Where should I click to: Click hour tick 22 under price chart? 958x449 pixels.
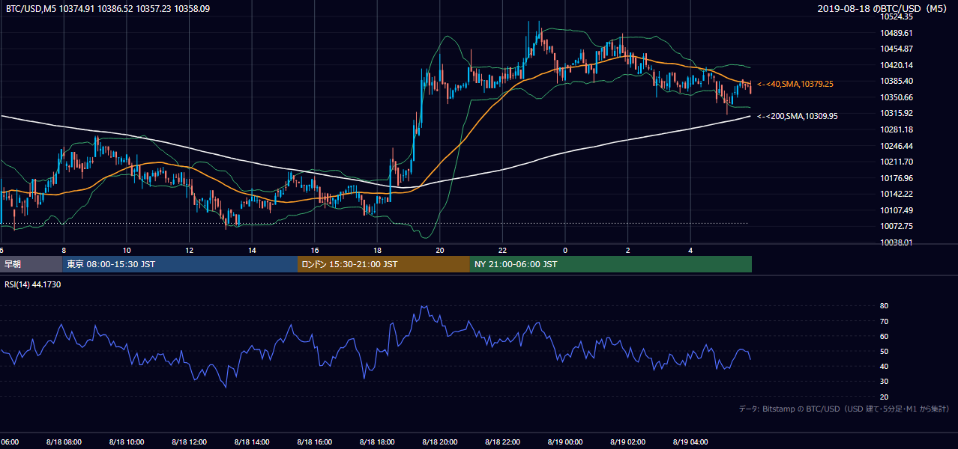pyautogui.click(x=502, y=250)
